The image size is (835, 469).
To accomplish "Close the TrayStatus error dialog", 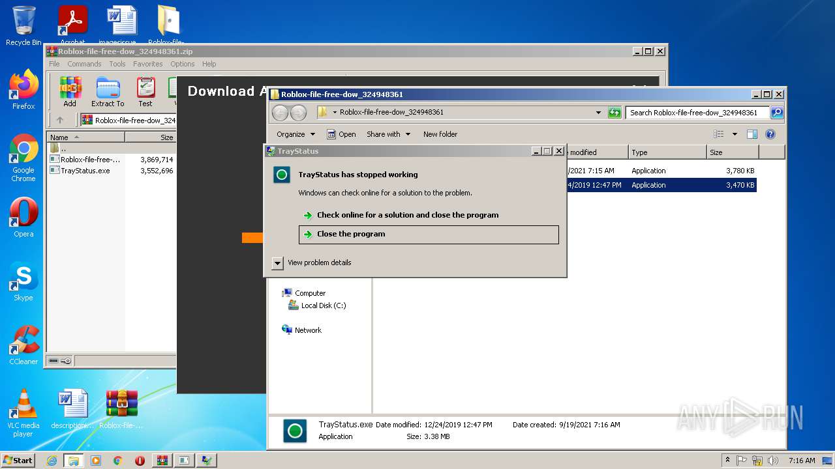I will [558, 151].
